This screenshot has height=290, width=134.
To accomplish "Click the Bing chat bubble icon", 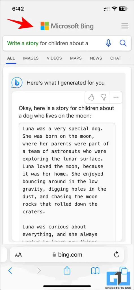I will (17, 83).
